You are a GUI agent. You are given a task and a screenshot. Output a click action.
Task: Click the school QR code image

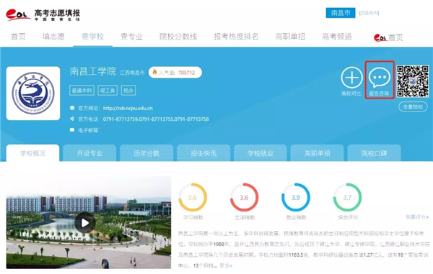pos(413,81)
